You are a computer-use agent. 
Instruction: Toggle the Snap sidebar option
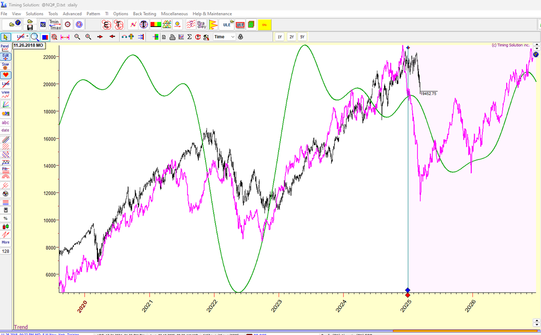[5, 66]
